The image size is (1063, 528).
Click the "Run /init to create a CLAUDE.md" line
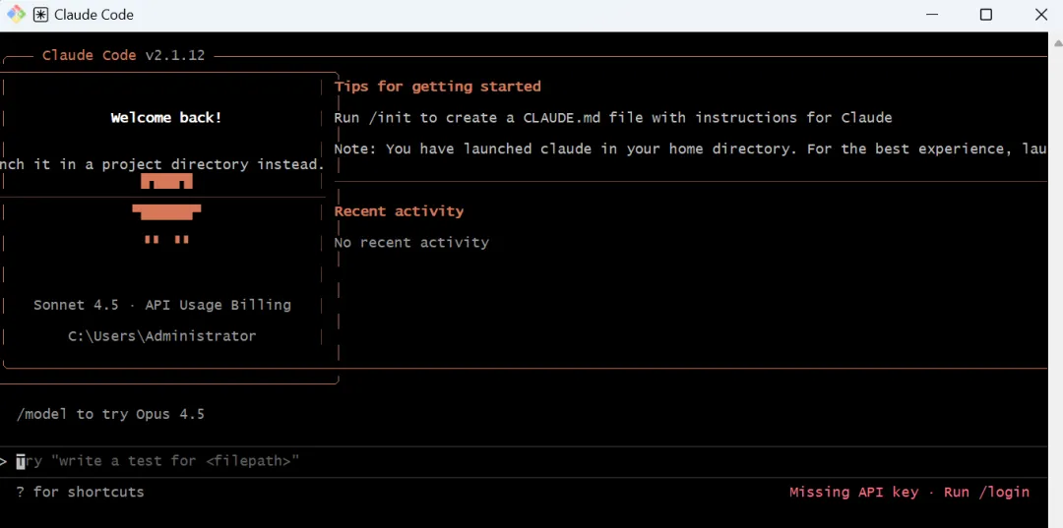coord(613,118)
